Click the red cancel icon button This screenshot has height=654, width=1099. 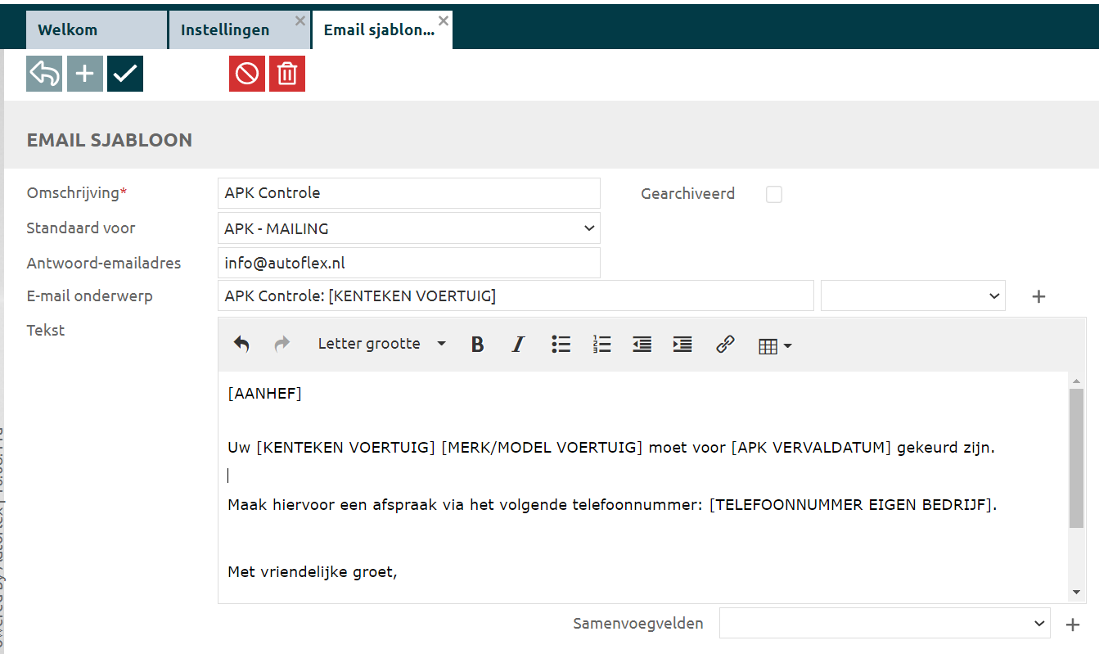point(247,74)
